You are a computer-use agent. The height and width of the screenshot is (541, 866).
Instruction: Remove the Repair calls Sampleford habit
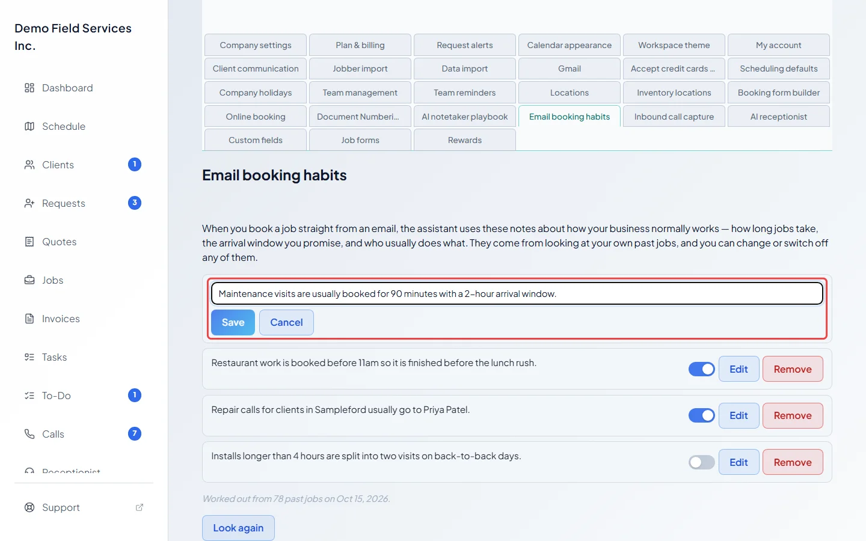click(x=793, y=415)
